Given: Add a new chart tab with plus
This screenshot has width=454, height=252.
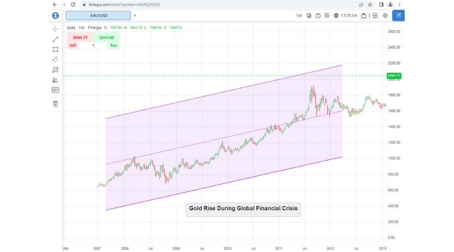Looking at the screenshot, I should click(135, 16).
